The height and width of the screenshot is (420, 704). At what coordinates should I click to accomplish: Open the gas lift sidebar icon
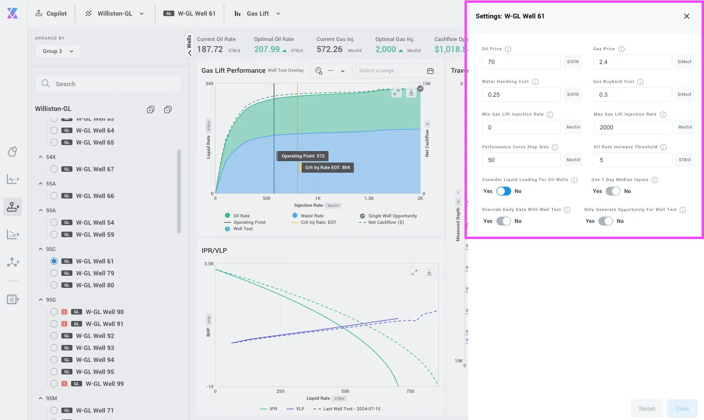12,207
